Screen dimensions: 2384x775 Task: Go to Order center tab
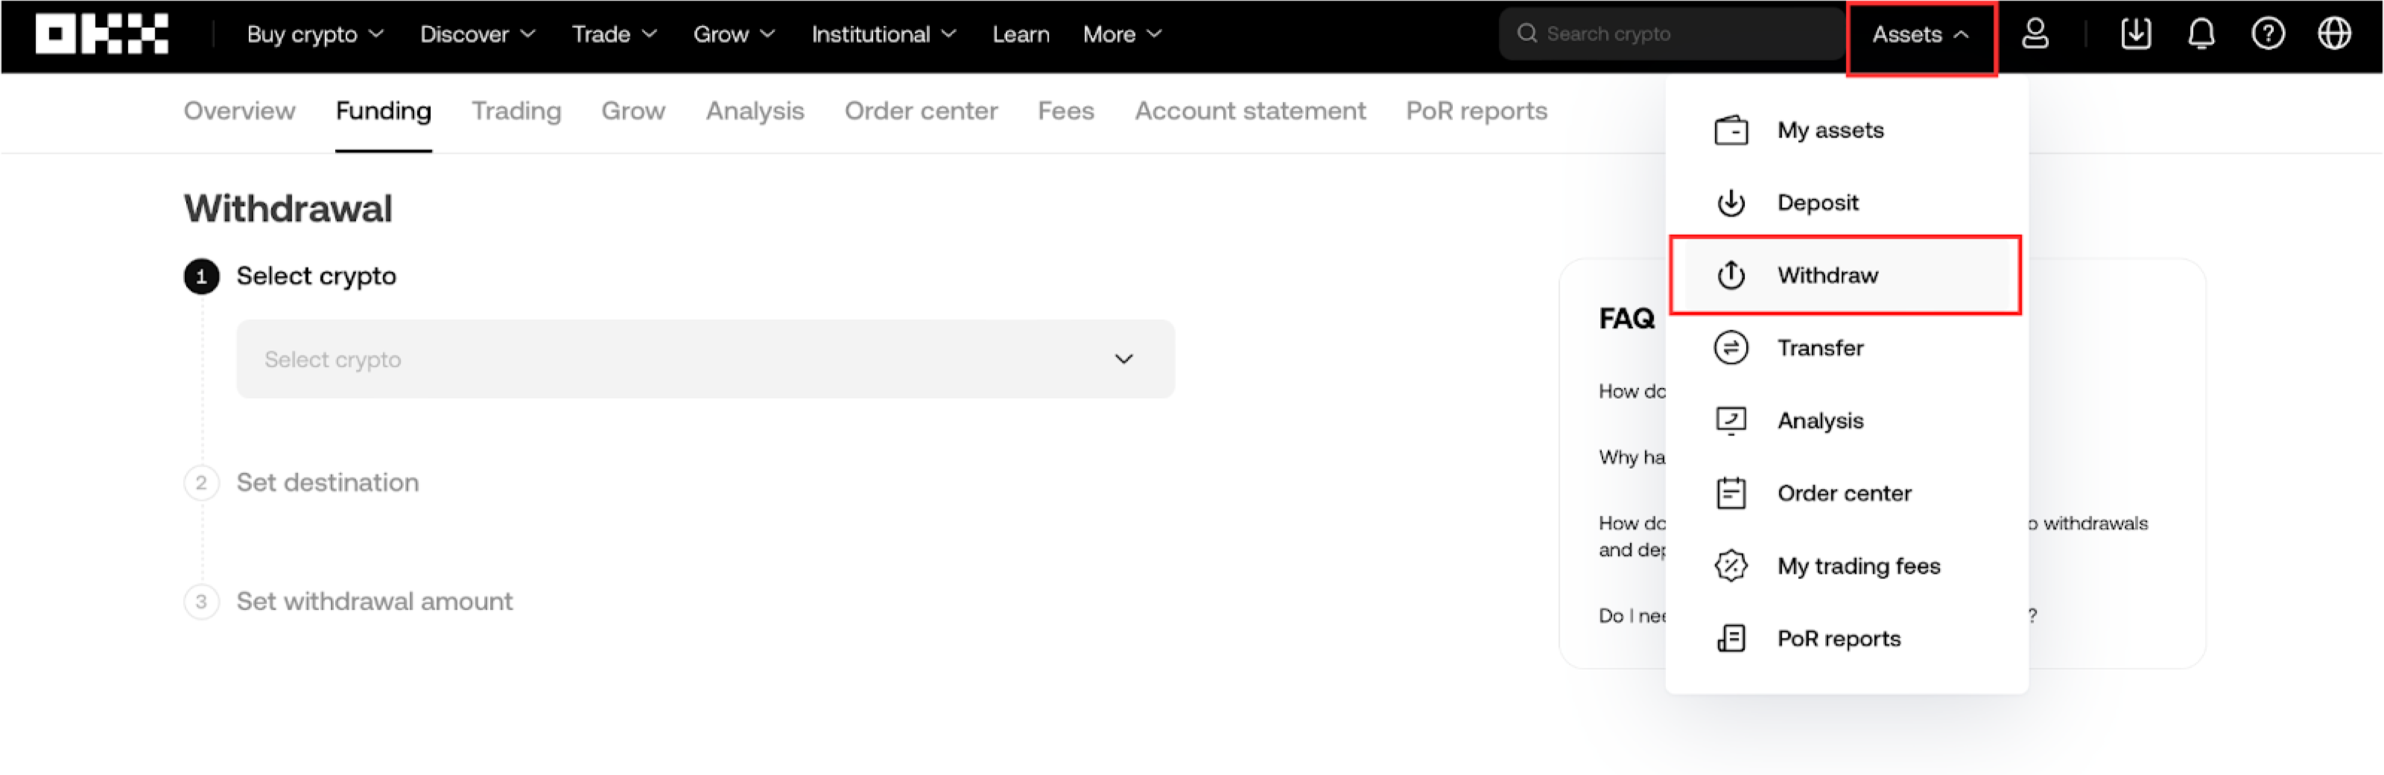click(921, 111)
